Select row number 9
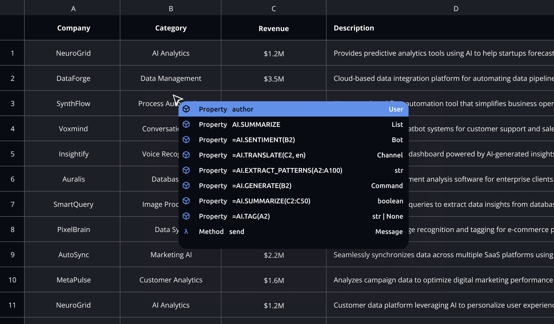The image size is (554, 324). [x=12, y=254]
